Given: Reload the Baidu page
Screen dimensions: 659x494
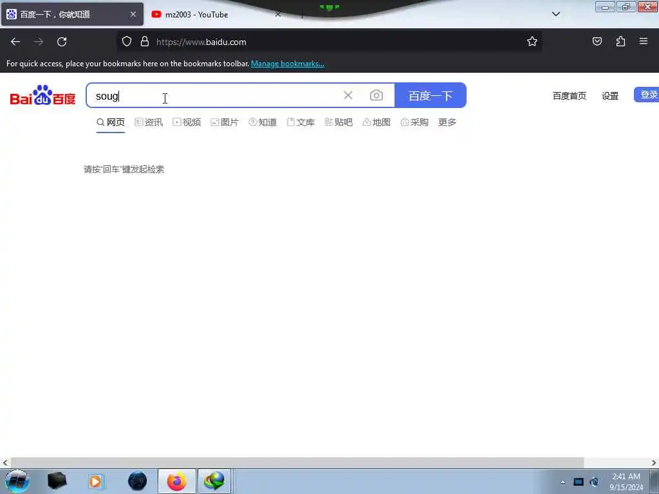Looking at the screenshot, I should 62,42.
